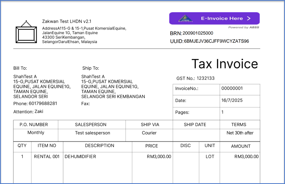The height and width of the screenshot is (184, 285).
Task: Click the BRN number 200901025000
Action: tap(198, 33)
